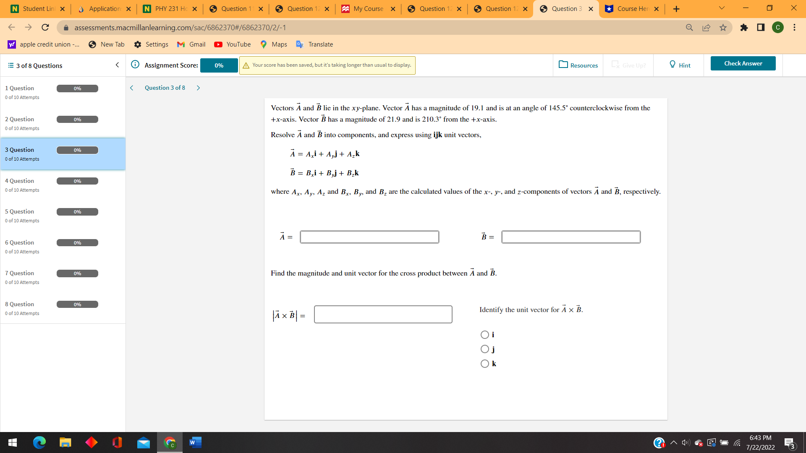Select the j unit vector option
806x453 pixels.
point(485,349)
